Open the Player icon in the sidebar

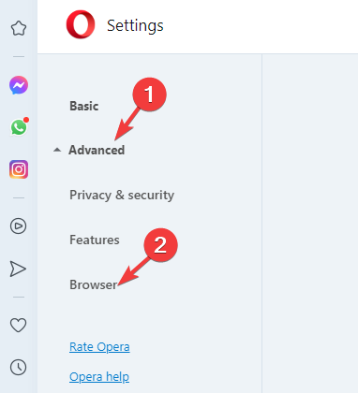tap(19, 226)
